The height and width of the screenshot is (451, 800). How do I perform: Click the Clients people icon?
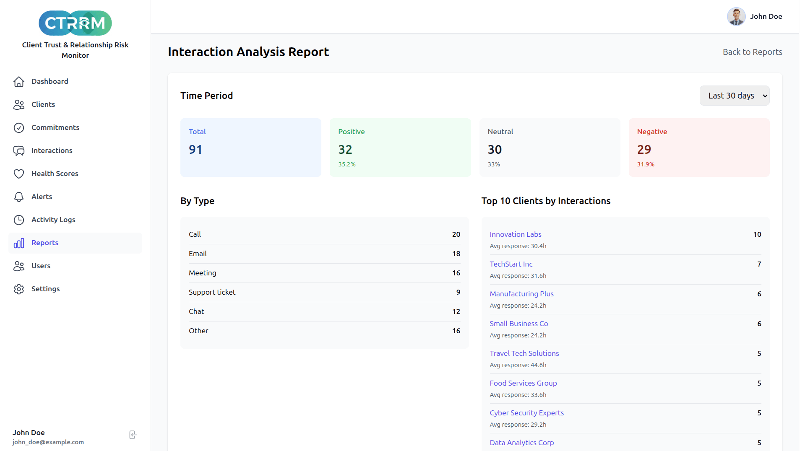pyautogui.click(x=19, y=104)
